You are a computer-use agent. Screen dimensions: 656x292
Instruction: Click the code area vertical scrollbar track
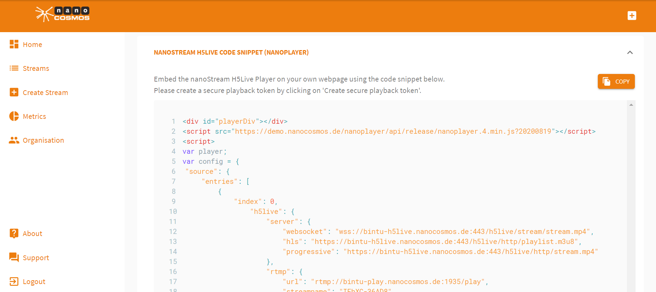pos(631,200)
